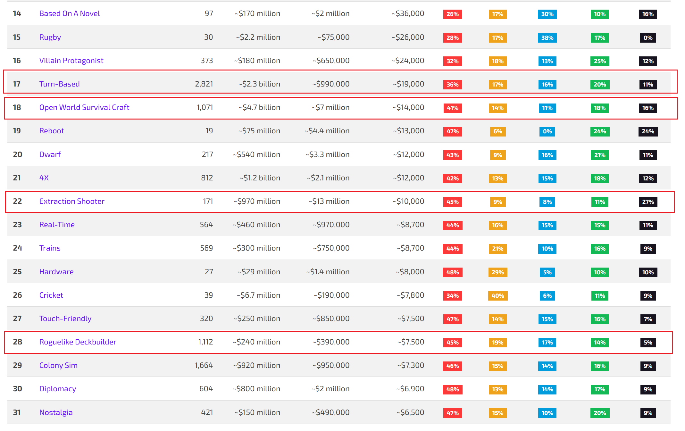Screen dimensions: 685x431
Task: Click the Rugby tag link
Action: pos(50,37)
